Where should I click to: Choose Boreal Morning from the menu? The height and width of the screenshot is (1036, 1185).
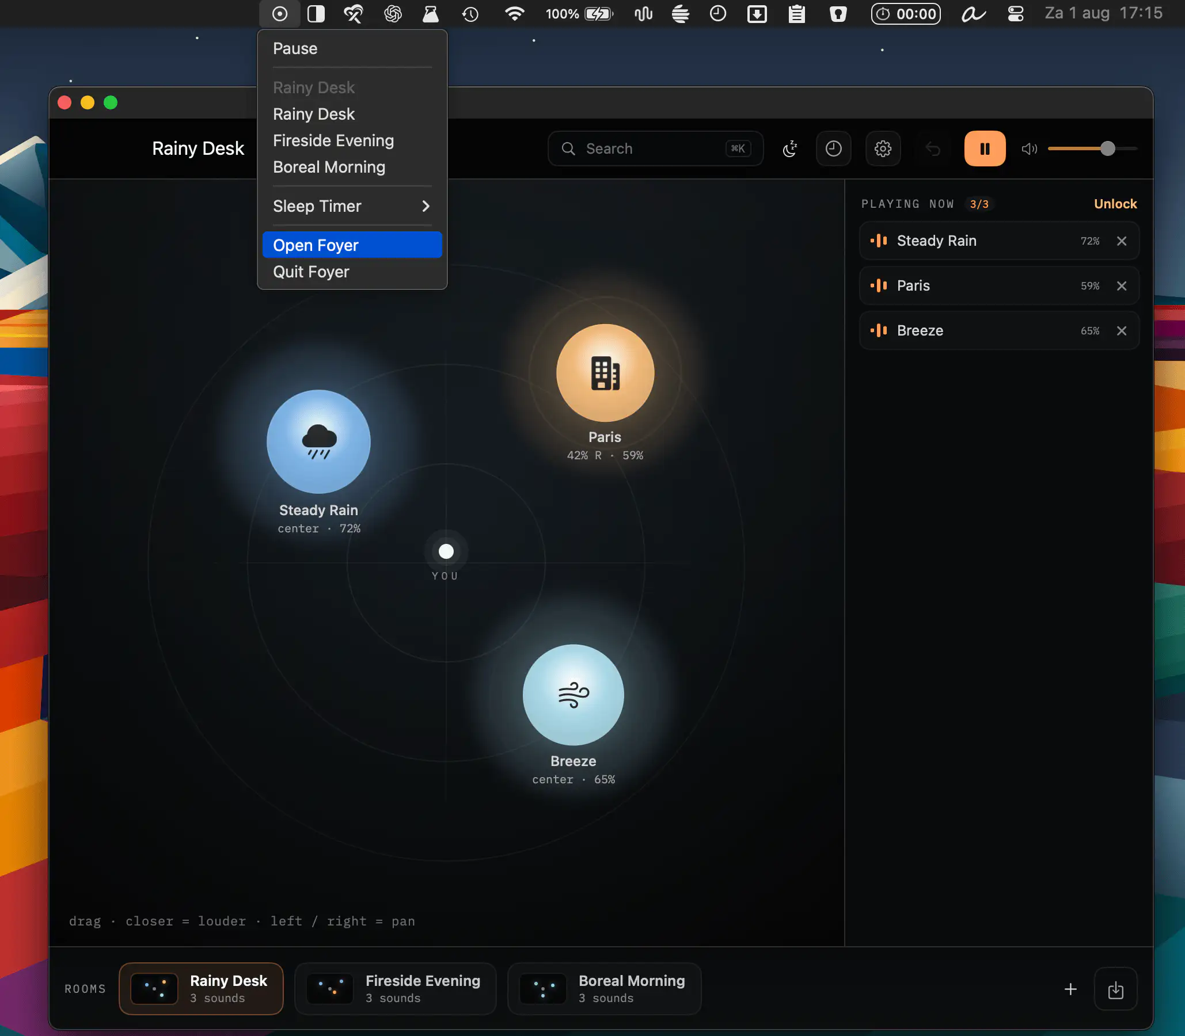click(352, 167)
